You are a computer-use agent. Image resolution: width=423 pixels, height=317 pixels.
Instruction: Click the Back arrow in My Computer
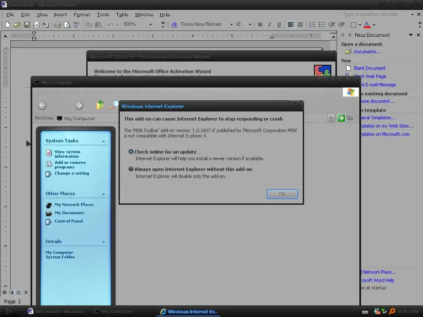(x=43, y=105)
